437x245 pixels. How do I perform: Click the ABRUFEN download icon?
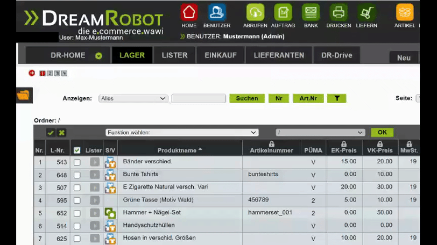pyautogui.click(x=255, y=12)
